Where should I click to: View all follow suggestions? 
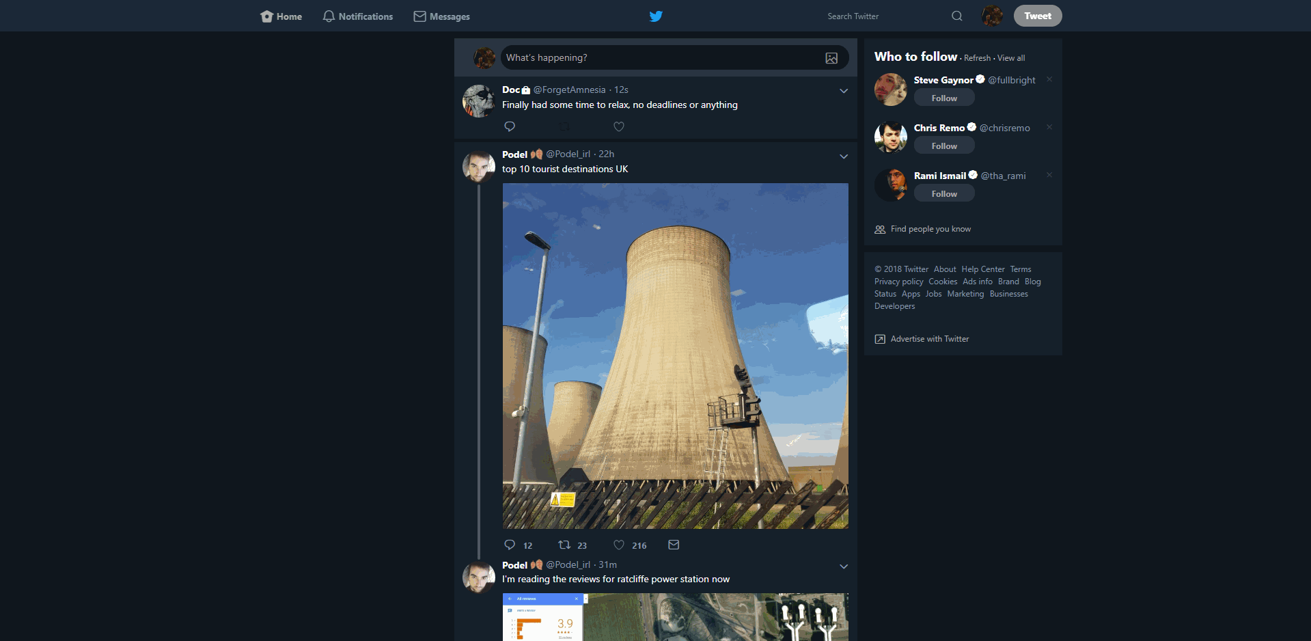[x=1011, y=58]
